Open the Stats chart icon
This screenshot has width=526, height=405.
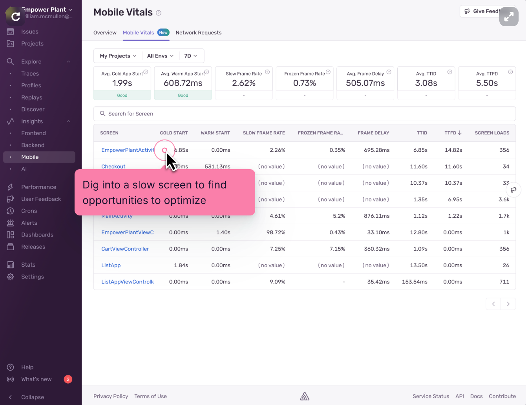click(x=10, y=265)
